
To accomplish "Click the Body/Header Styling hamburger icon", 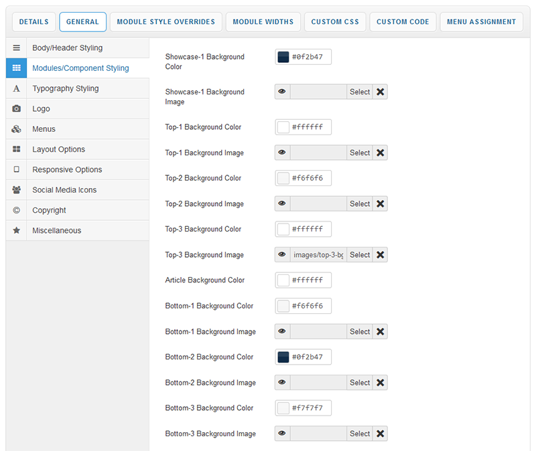I will click(x=16, y=48).
